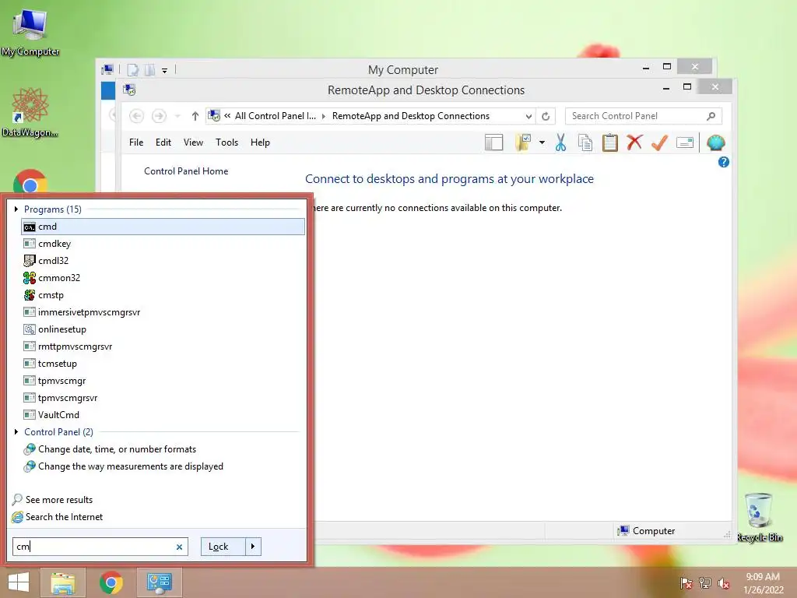Select cmdl32 in the results
Screen dimensions: 797x598
163,261
